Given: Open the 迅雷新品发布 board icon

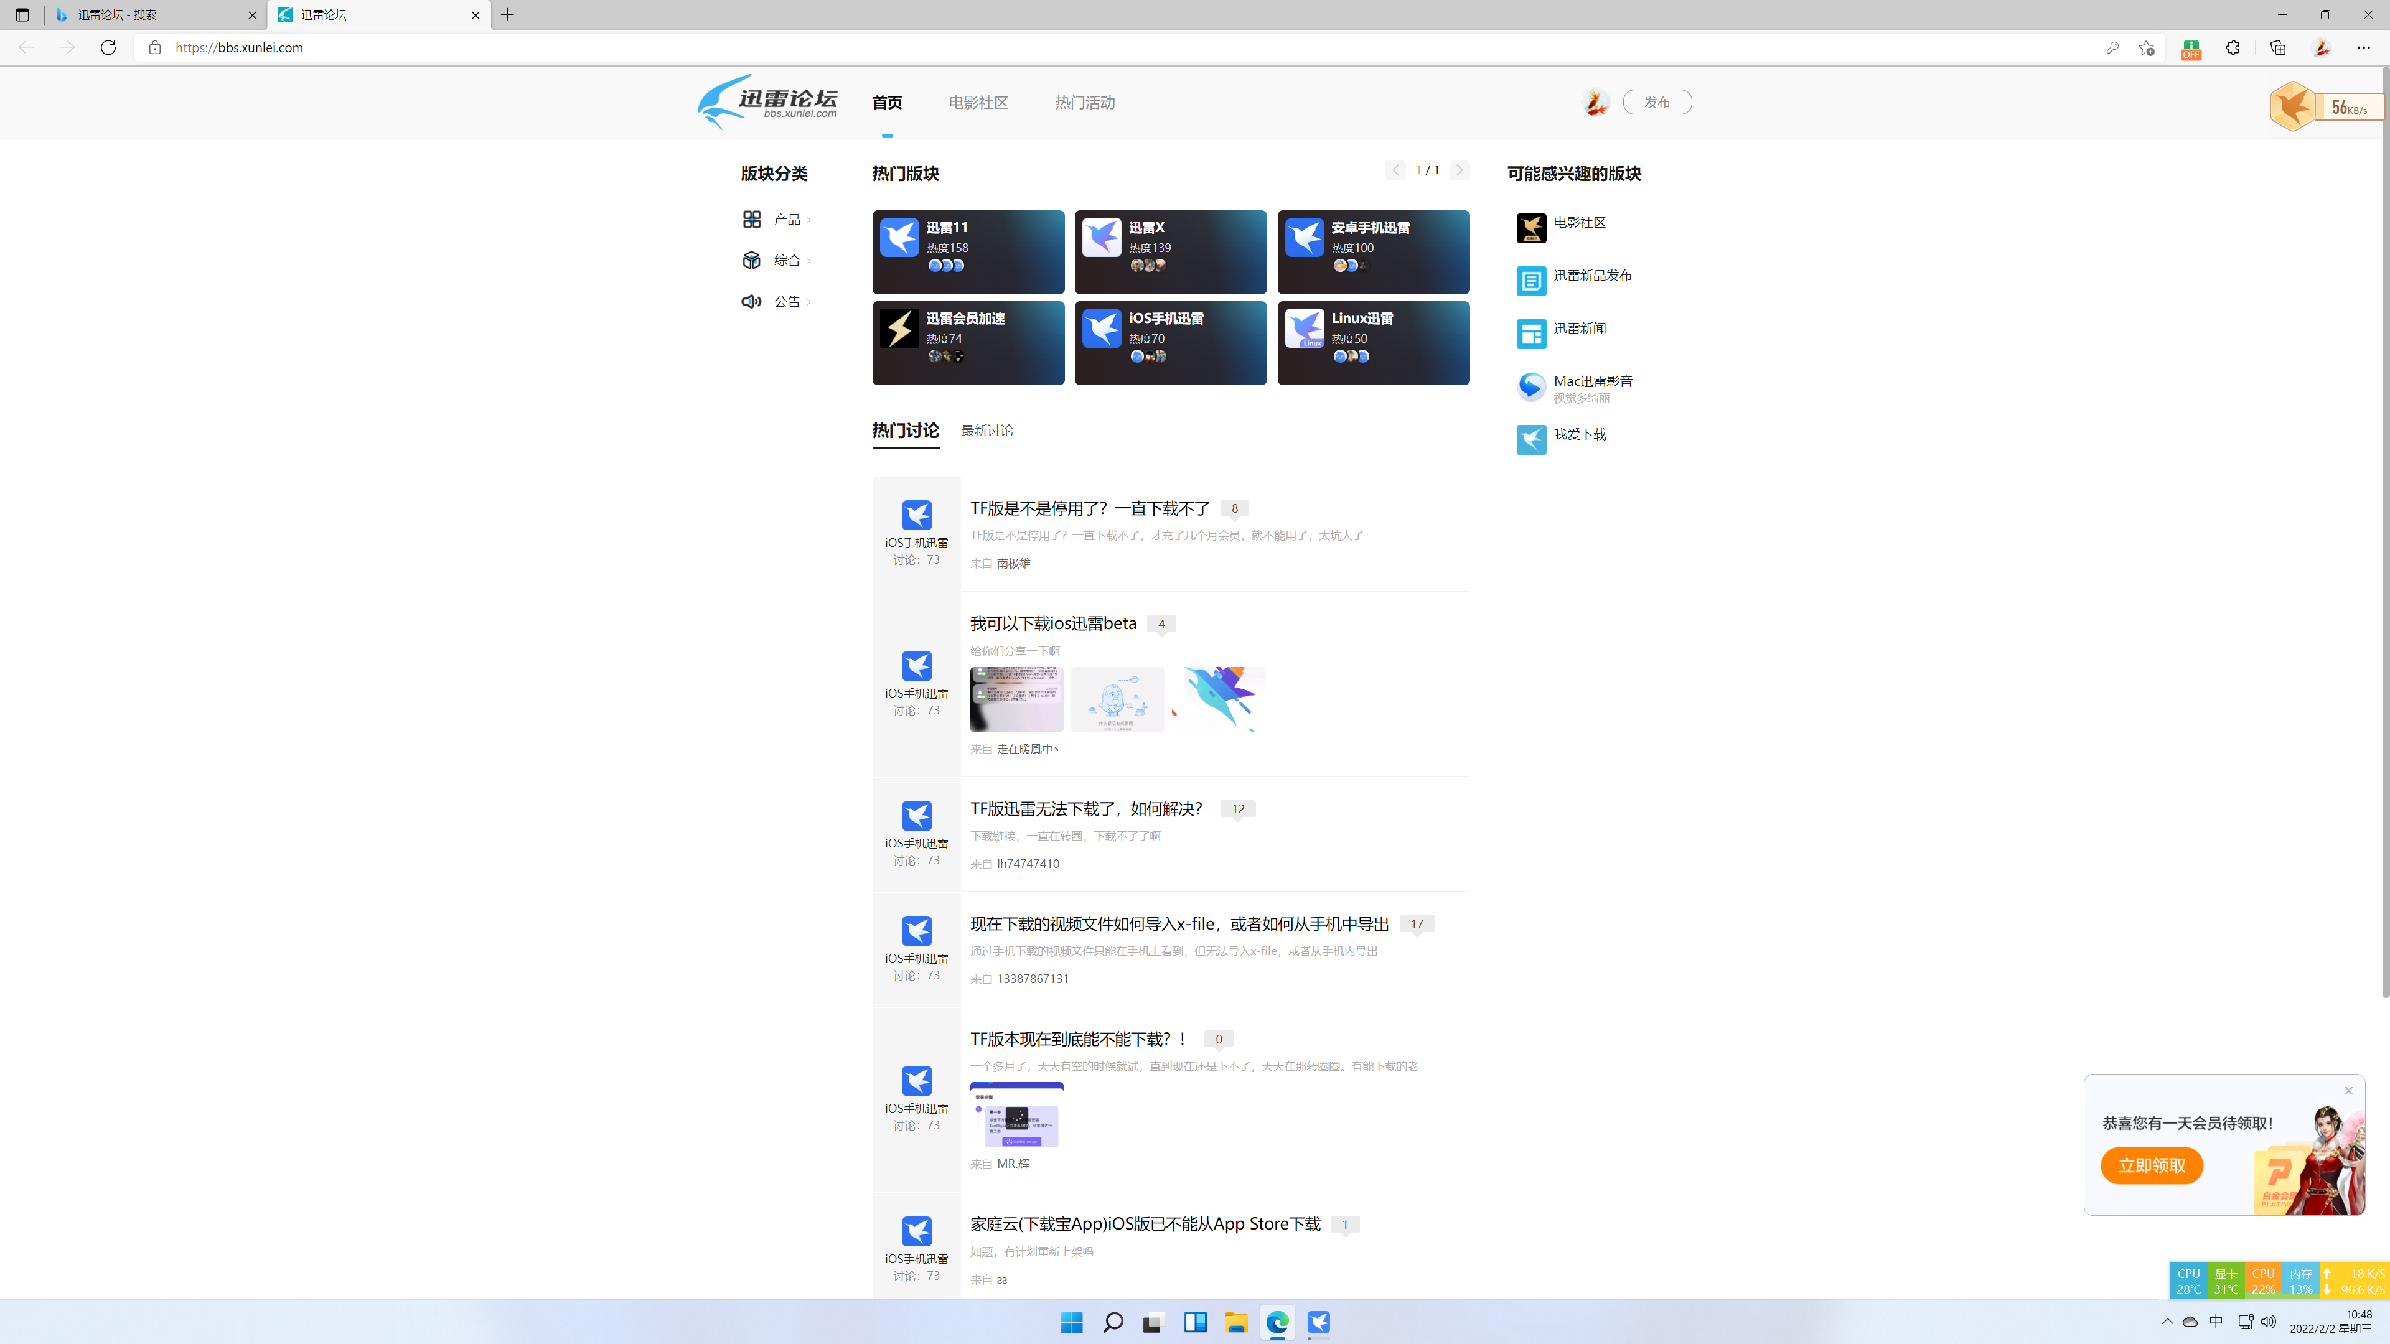Looking at the screenshot, I should [x=1531, y=281].
